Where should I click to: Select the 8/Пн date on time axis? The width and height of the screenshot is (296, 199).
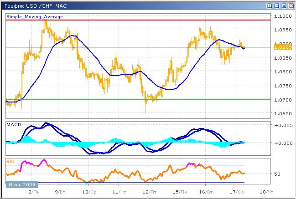coord(33,192)
